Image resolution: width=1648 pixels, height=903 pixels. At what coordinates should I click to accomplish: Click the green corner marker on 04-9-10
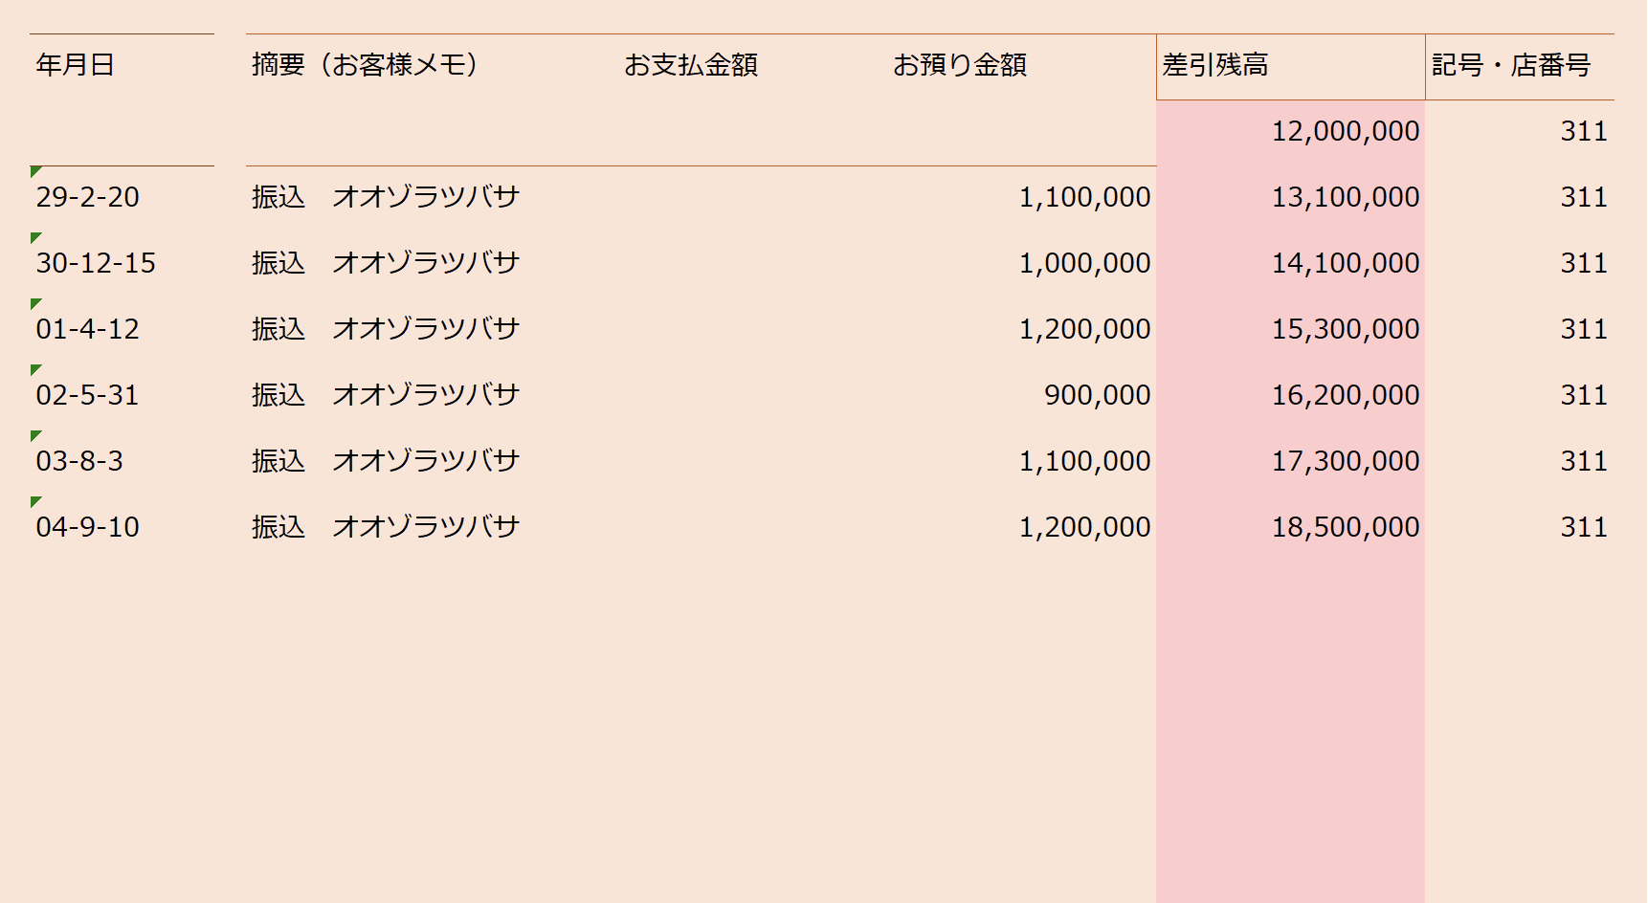pos(35,501)
